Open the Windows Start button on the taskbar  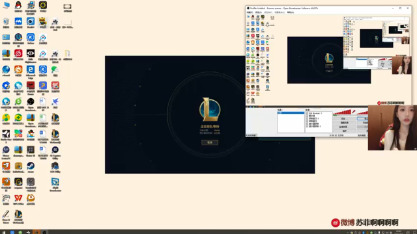click(x=4, y=232)
